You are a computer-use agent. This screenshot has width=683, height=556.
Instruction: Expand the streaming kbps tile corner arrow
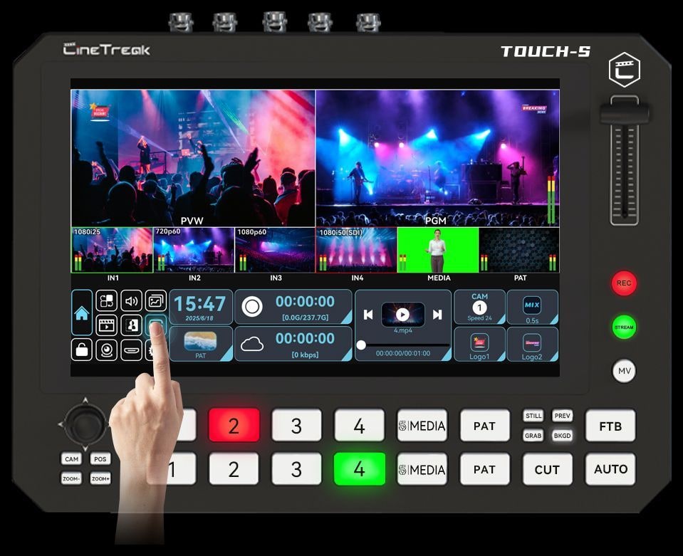pos(347,355)
